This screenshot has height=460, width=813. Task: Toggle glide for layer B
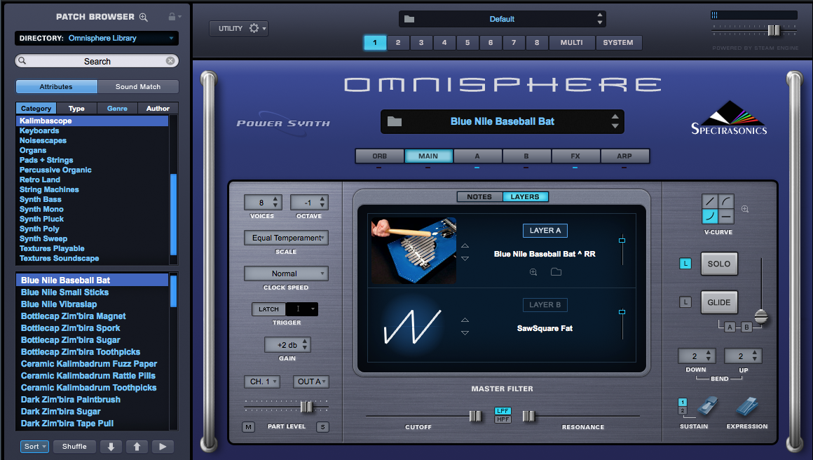(746, 327)
